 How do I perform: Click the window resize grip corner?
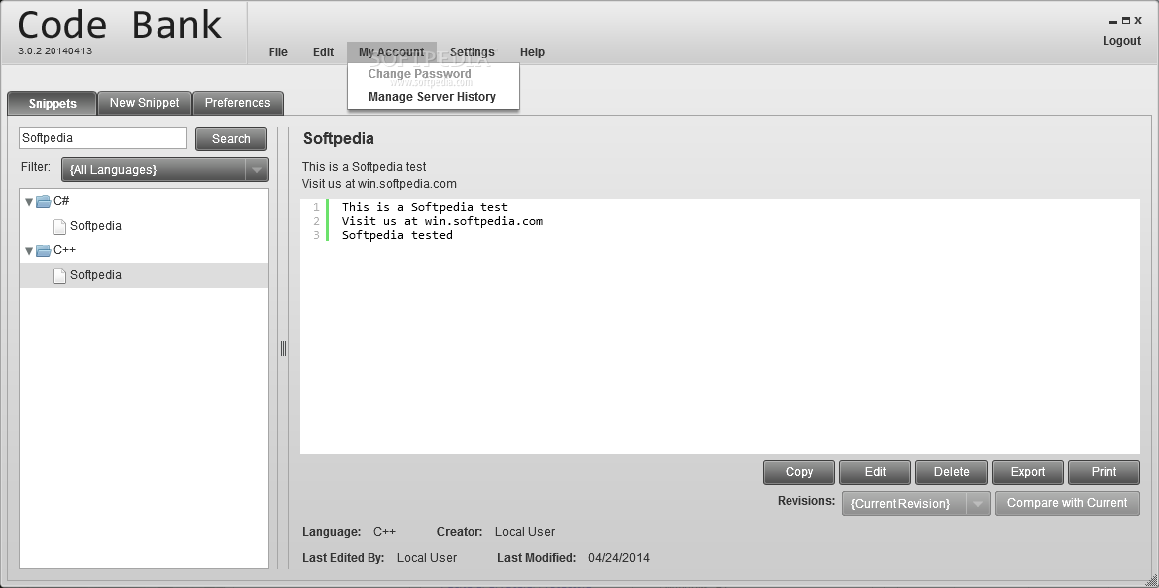(x=1150, y=580)
